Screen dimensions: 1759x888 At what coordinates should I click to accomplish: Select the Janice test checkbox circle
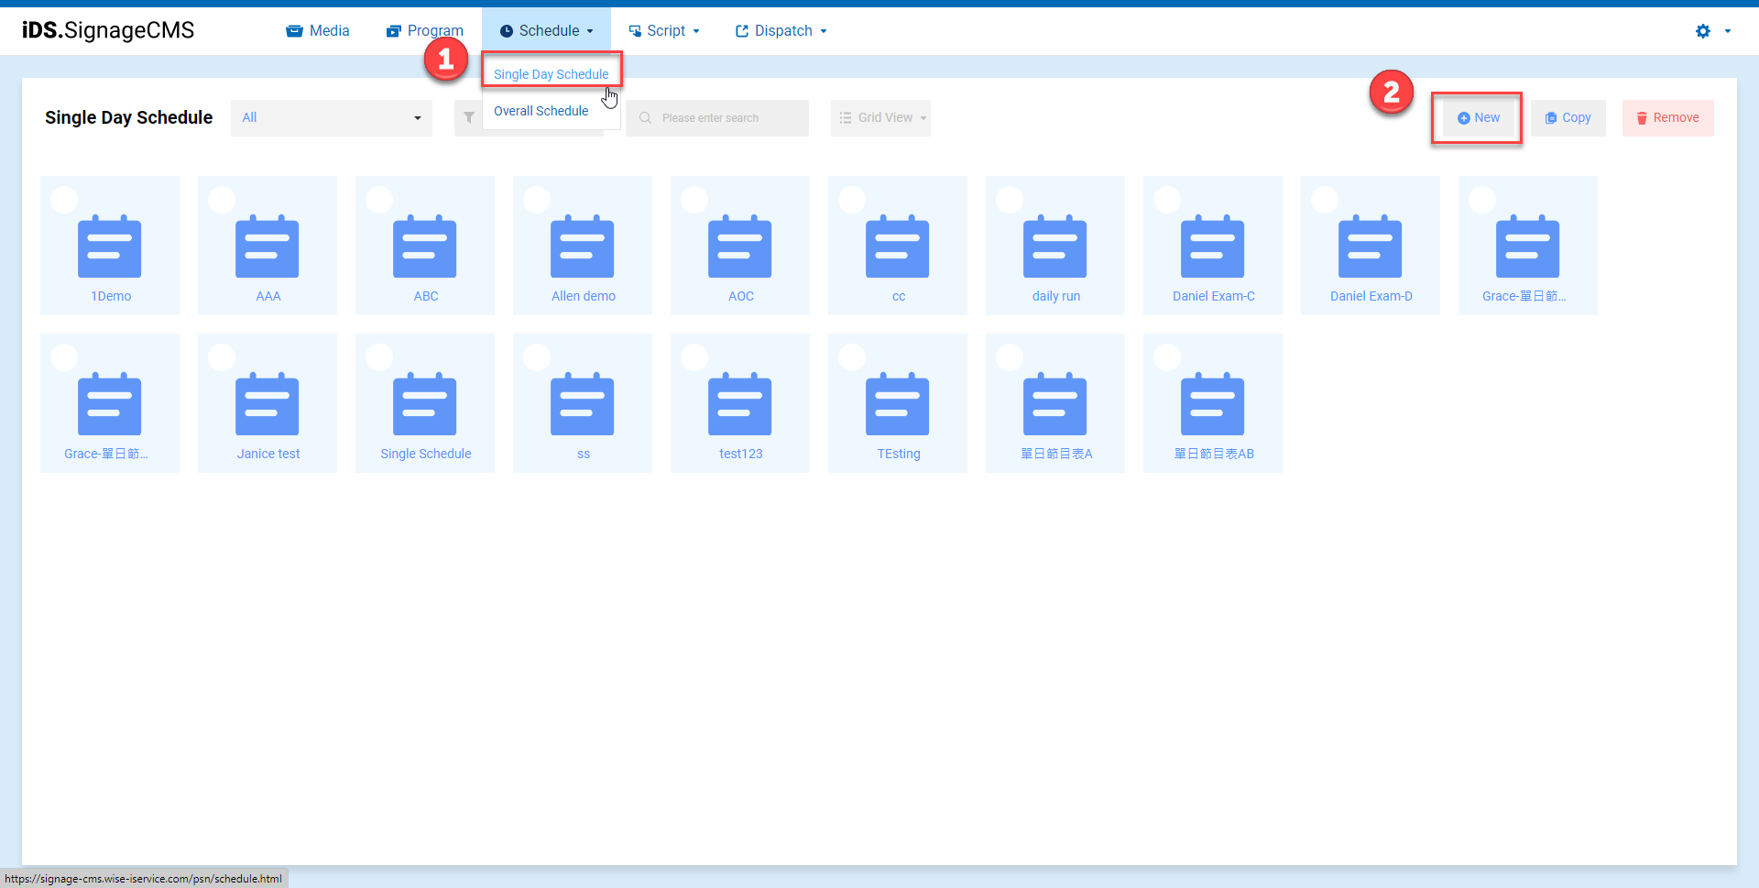pyautogui.click(x=222, y=357)
